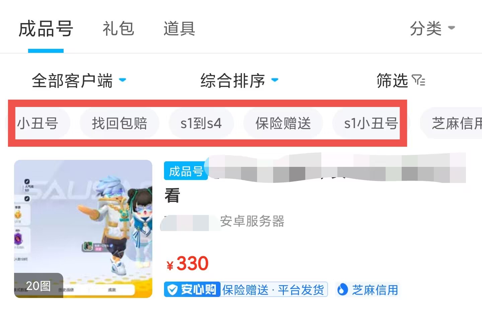482x312 pixels.
Task: Open the game account listing thumbnail
Action: (83, 229)
